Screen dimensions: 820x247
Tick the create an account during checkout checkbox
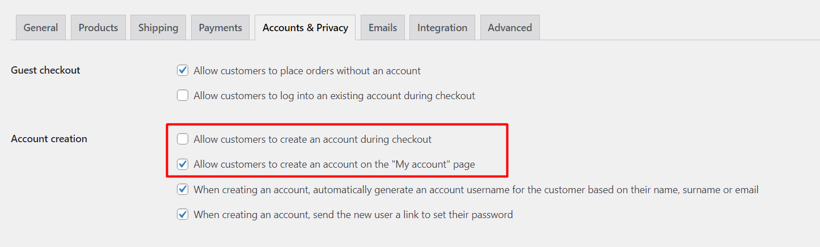pos(183,139)
